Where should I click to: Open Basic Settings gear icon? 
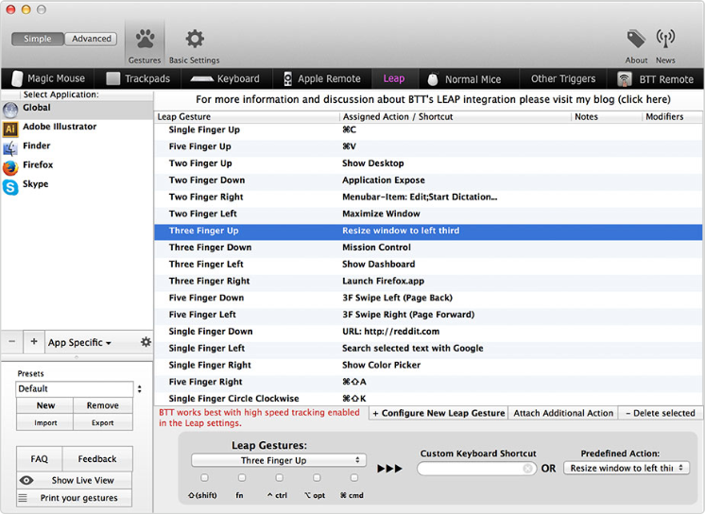point(195,39)
